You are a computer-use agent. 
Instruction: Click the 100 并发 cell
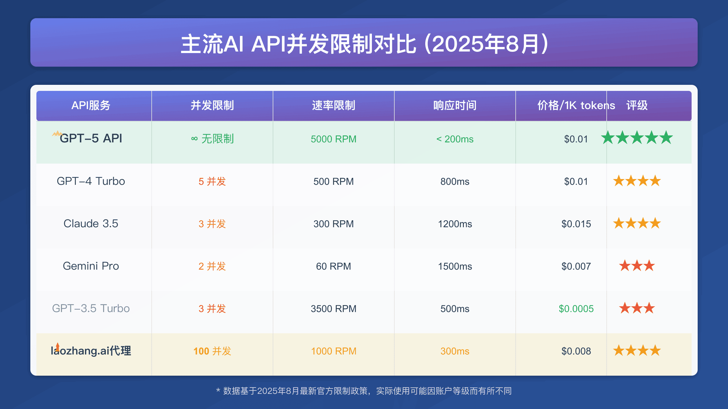212,351
